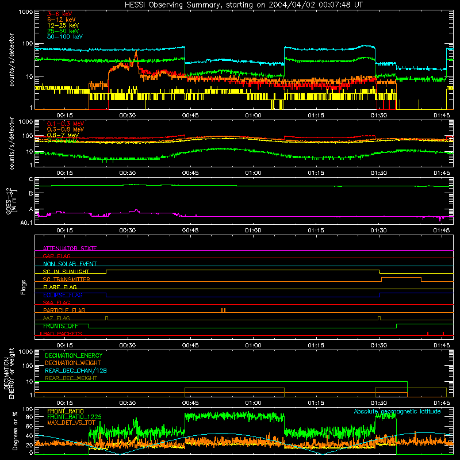This screenshot has height=460, width=460.
Task: Click the HESSI Observing Summary title text
Action: tap(243, 5)
